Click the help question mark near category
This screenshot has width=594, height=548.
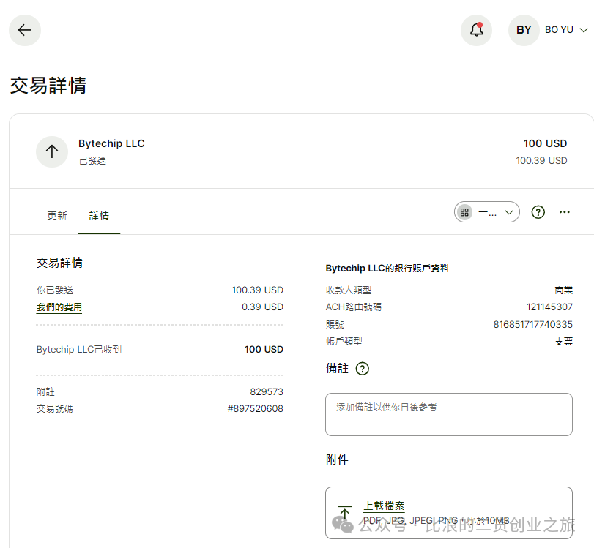click(x=538, y=212)
